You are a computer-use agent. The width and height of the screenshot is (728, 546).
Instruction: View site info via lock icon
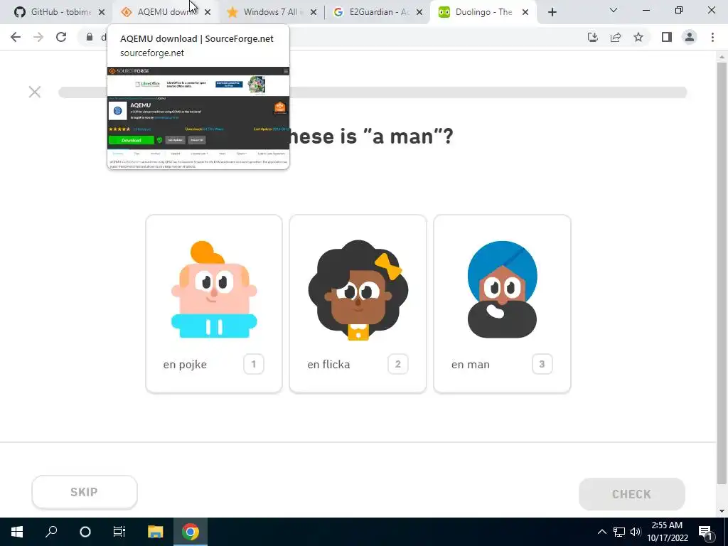click(90, 37)
